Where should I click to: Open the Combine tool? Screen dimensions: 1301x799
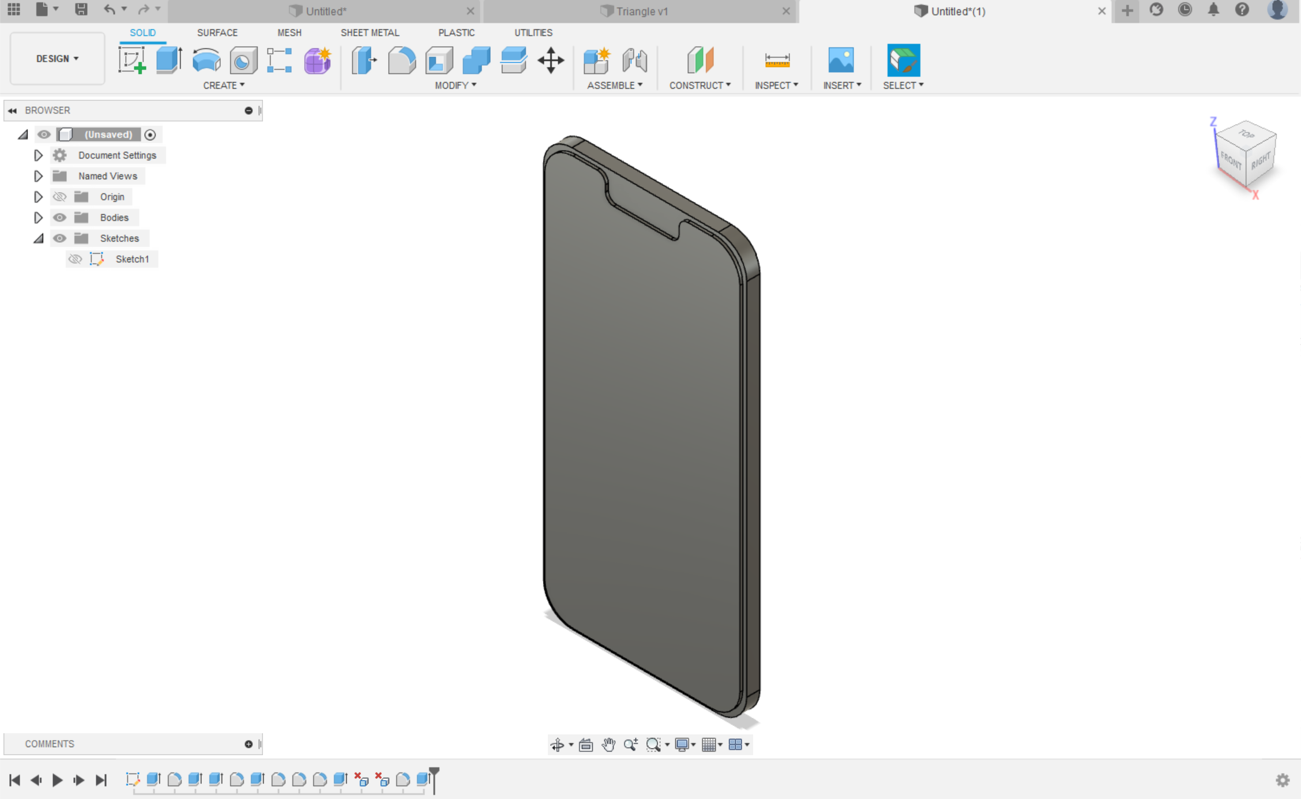(x=476, y=61)
